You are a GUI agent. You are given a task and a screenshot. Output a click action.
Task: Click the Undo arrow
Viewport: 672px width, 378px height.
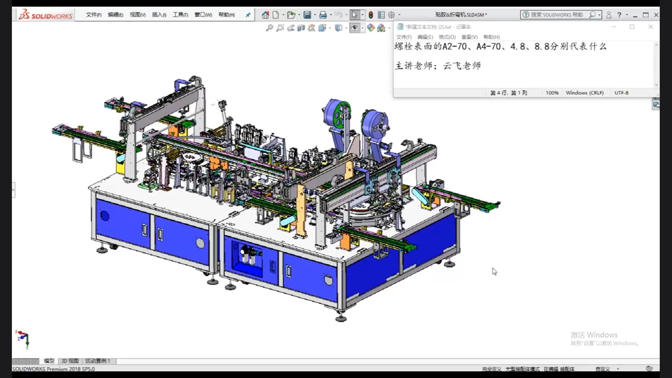tap(338, 15)
